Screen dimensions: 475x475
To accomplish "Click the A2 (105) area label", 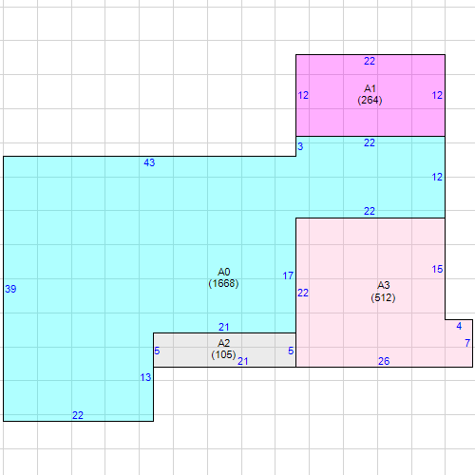I will [x=223, y=349].
